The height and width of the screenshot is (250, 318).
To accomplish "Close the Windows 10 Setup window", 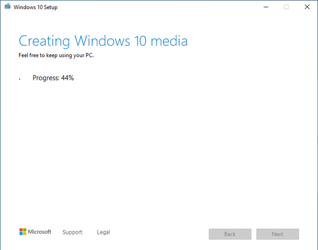I will click(307, 7).
